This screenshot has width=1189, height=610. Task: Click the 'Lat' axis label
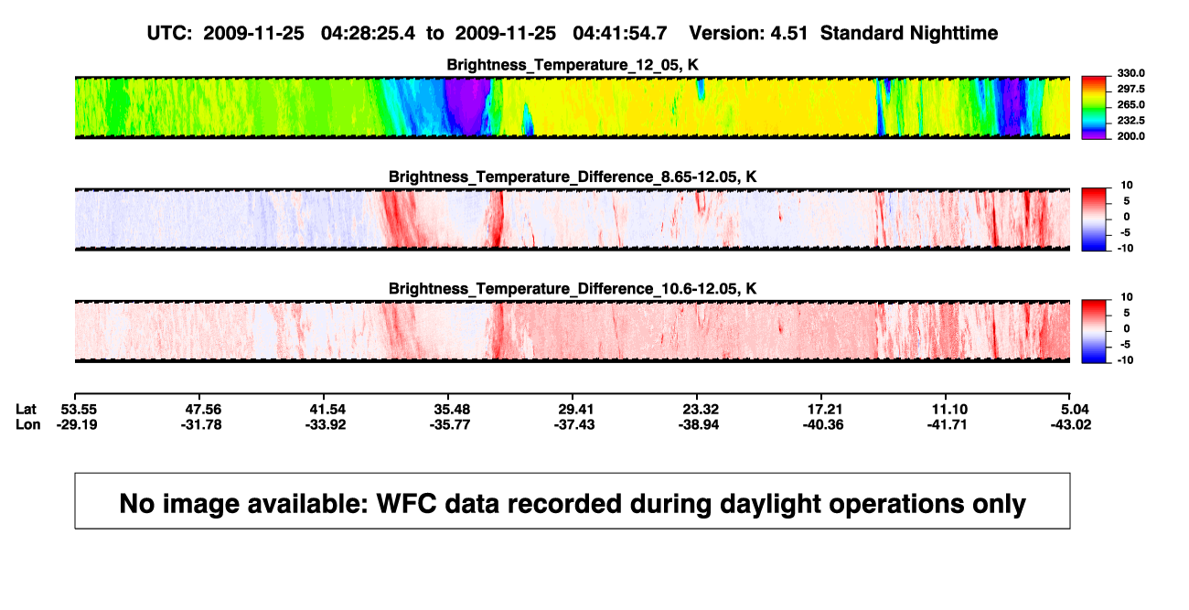(27, 409)
